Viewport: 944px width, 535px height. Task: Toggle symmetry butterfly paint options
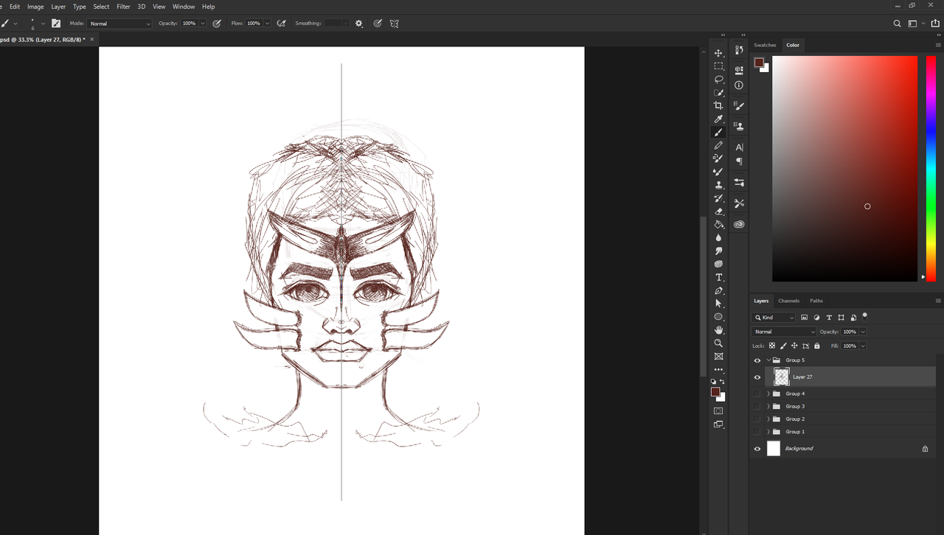[x=395, y=24]
